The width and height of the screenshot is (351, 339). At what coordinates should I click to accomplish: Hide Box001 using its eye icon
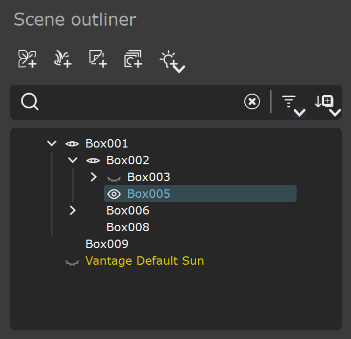tap(72, 144)
